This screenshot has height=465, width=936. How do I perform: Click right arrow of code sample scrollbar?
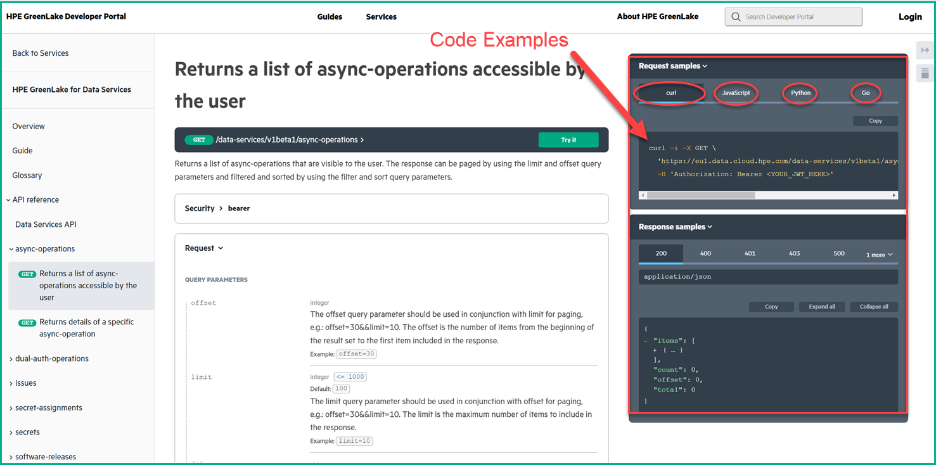tap(894, 196)
